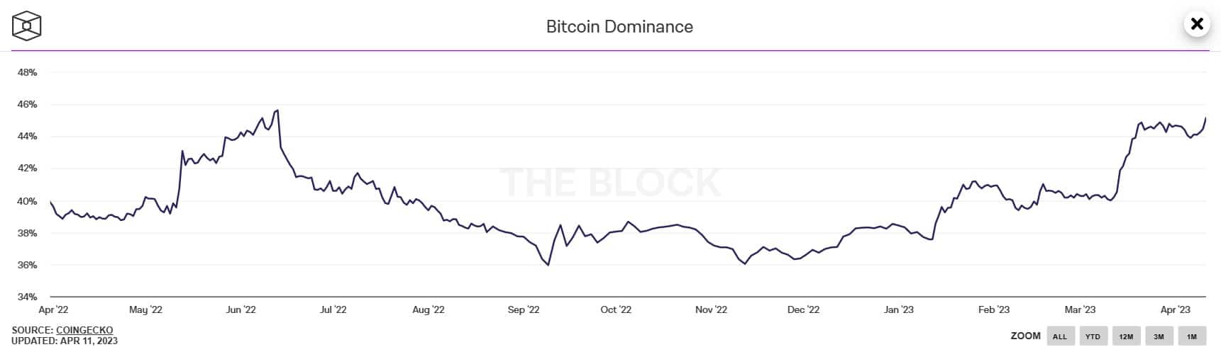This screenshot has height=347, width=1221.
Task: Click the UPDATED: APR 11, 2023 text
Action: (x=65, y=341)
